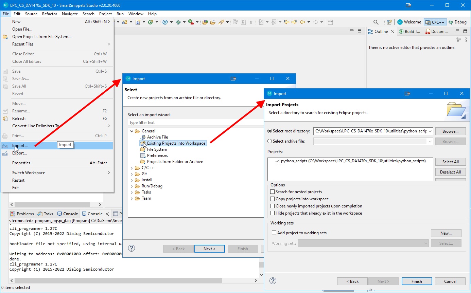The width and height of the screenshot is (471, 293).
Task: Open the dropdown arrow beside the Debug bug icon
Action: [x=184, y=22]
